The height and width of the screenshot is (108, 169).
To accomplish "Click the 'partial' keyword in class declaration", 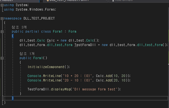I will pyautogui.click(x=32, y=32).
